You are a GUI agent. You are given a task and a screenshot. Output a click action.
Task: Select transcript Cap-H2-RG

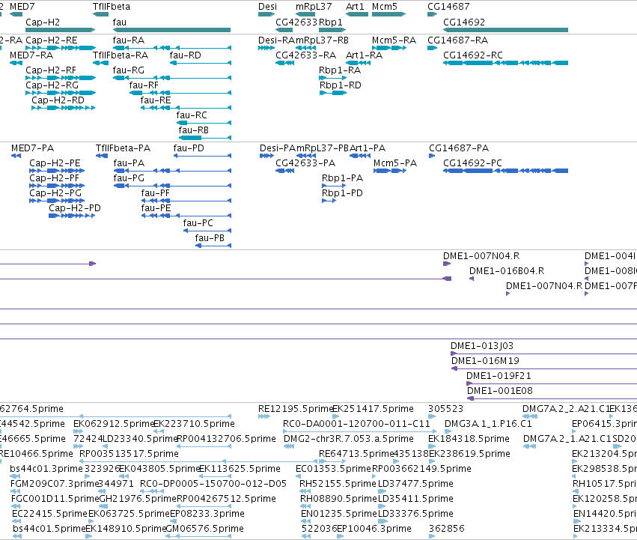pyautogui.click(x=52, y=85)
